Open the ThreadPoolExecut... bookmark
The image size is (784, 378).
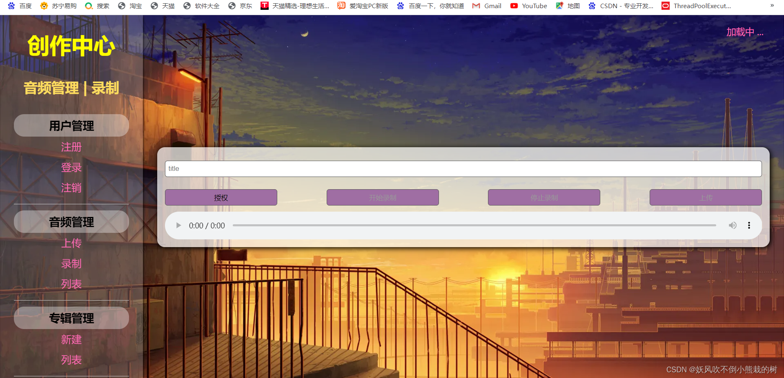pyautogui.click(x=697, y=6)
